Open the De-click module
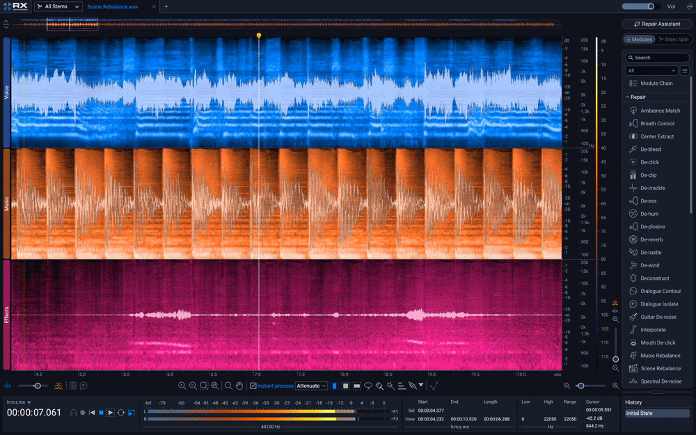 pyautogui.click(x=649, y=162)
